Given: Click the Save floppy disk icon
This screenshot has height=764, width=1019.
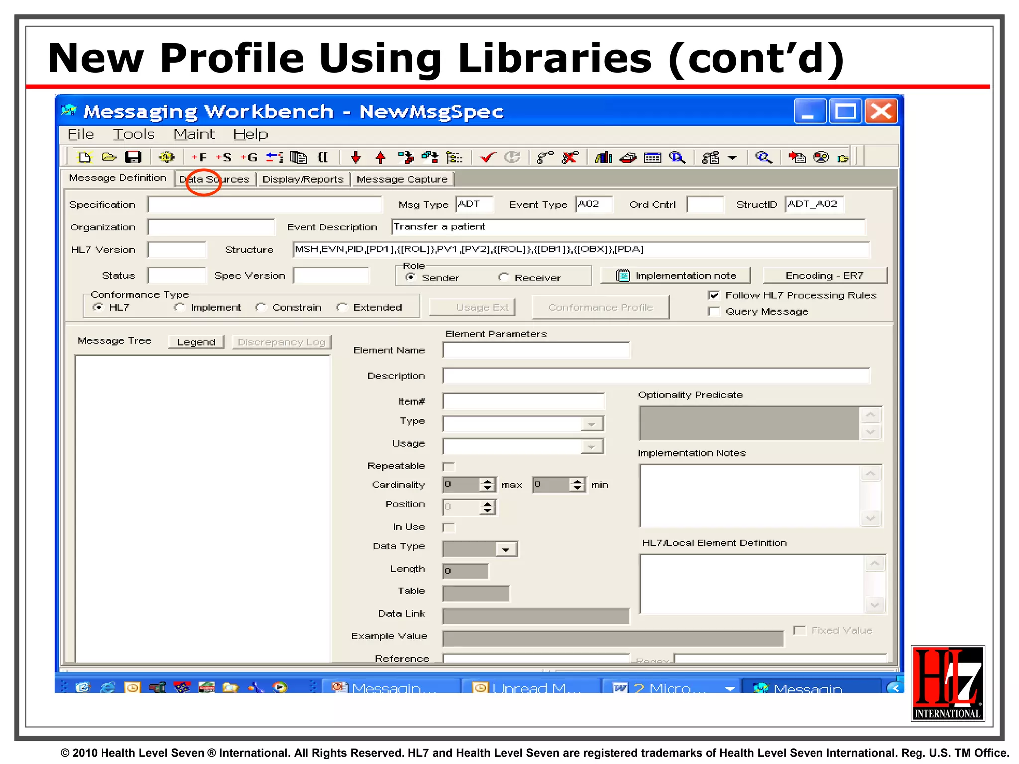Looking at the screenshot, I should 133,158.
